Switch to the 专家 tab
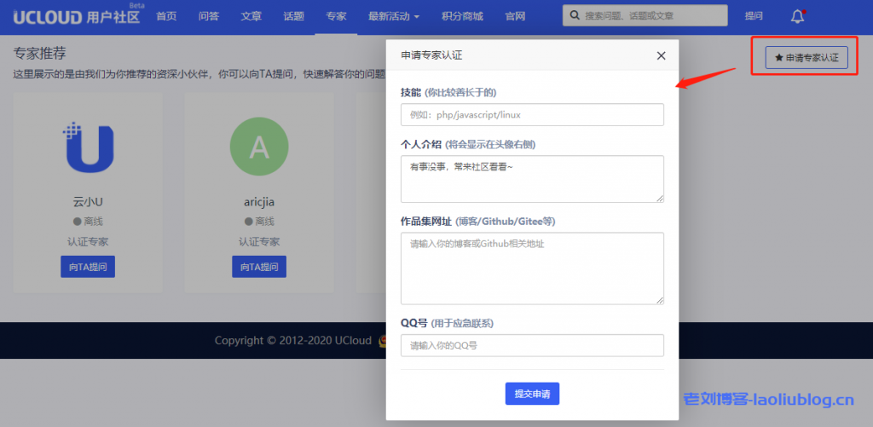The height and width of the screenshot is (427, 873). coord(336,16)
